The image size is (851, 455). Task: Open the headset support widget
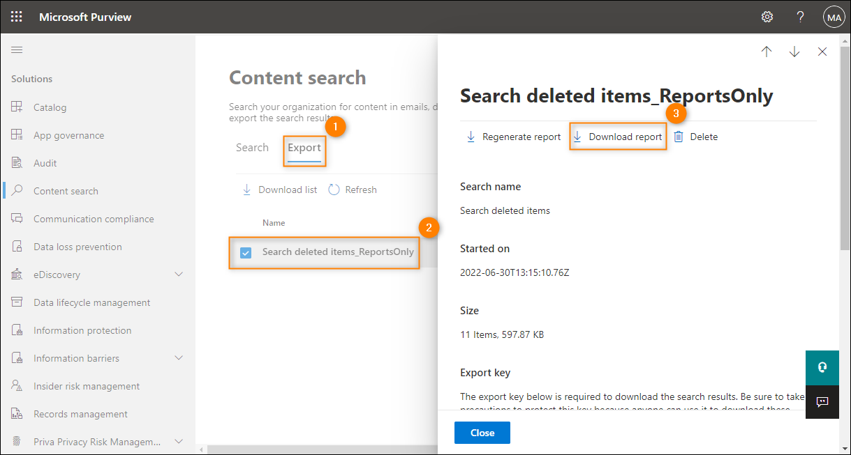(x=822, y=367)
